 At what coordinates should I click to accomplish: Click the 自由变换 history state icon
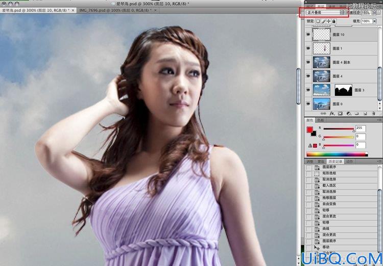point(317,204)
